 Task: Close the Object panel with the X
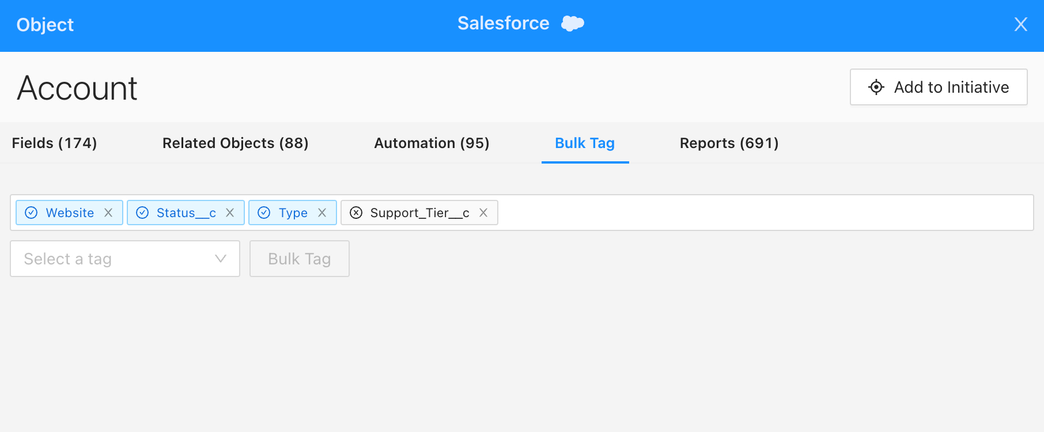(1020, 24)
